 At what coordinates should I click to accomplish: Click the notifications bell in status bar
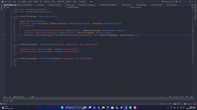(195, 104)
